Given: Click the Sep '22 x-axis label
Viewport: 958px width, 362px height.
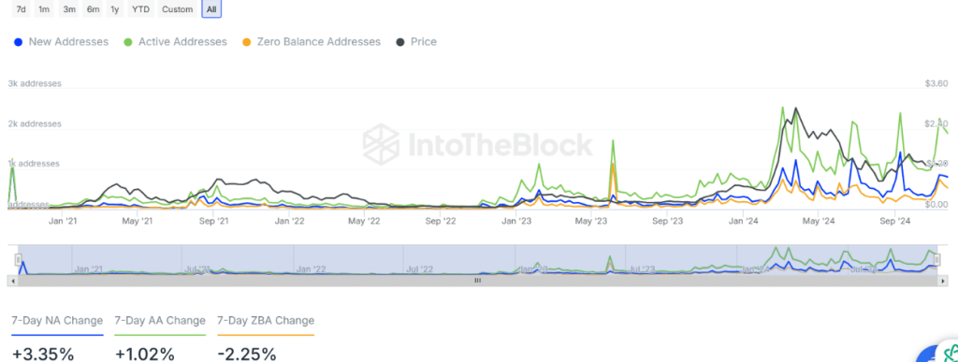Looking at the screenshot, I should click(x=441, y=222).
